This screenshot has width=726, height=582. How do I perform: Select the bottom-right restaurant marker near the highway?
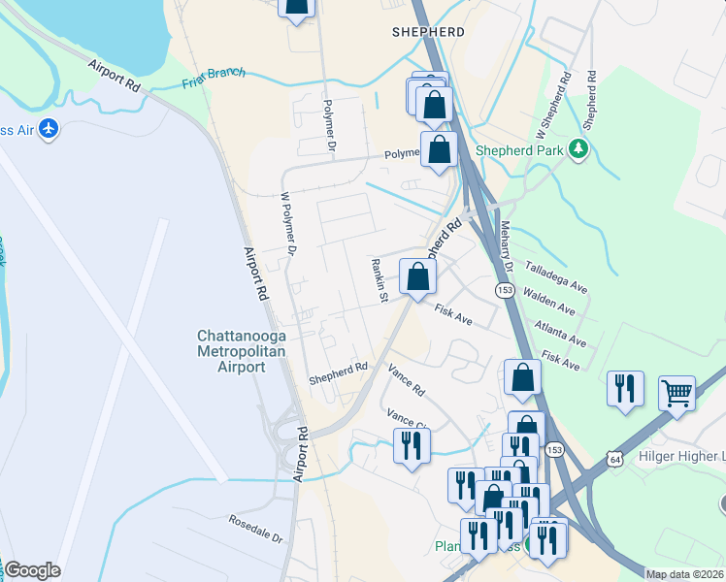pyautogui.click(x=547, y=543)
